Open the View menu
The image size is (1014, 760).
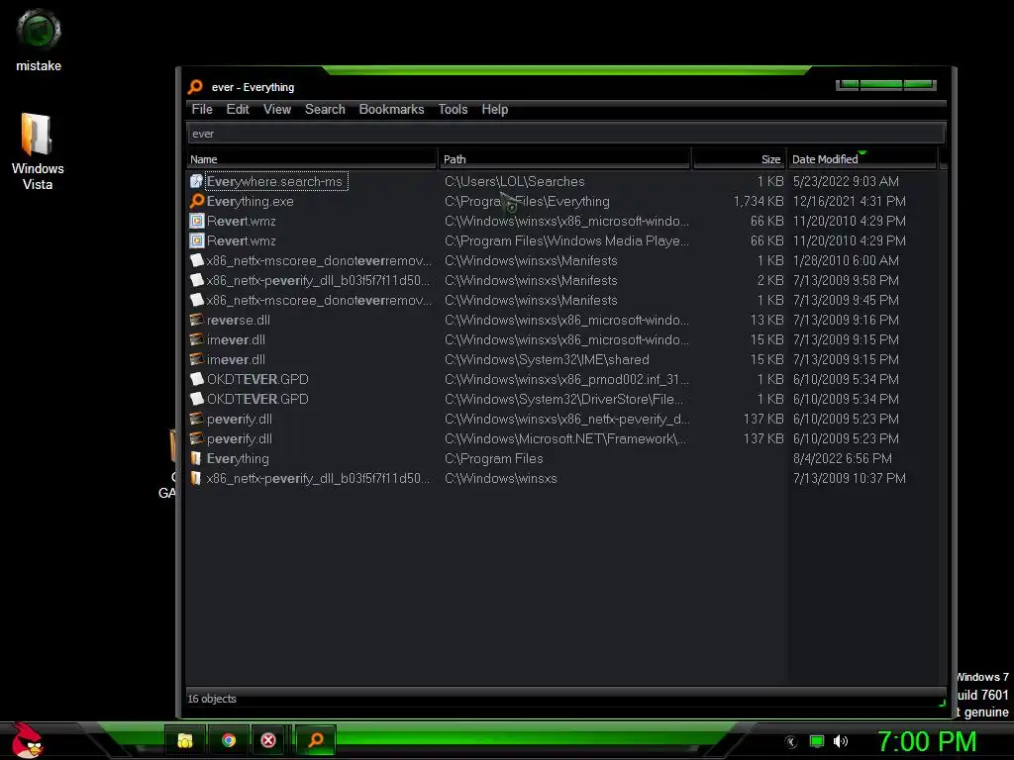click(277, 109)
